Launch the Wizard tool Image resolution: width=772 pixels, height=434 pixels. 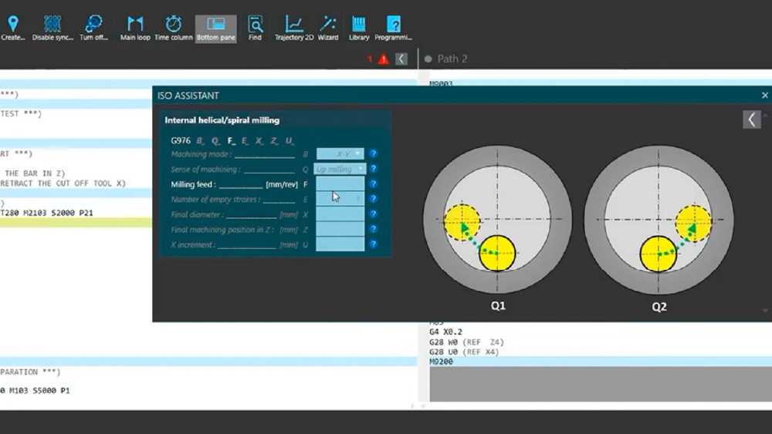tap(328, 27)
